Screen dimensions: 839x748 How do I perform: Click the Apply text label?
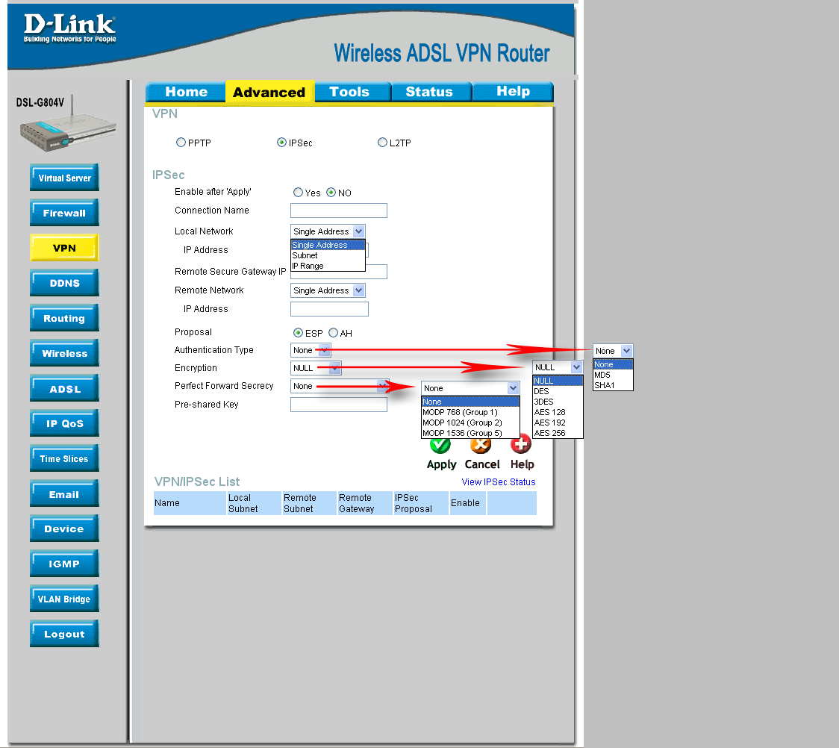tap(441, 464)
